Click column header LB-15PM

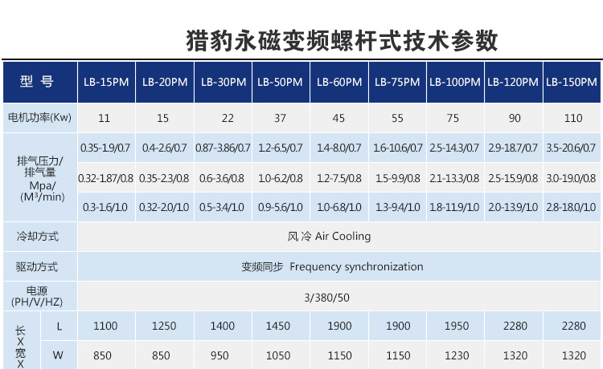tap(106, 82)
